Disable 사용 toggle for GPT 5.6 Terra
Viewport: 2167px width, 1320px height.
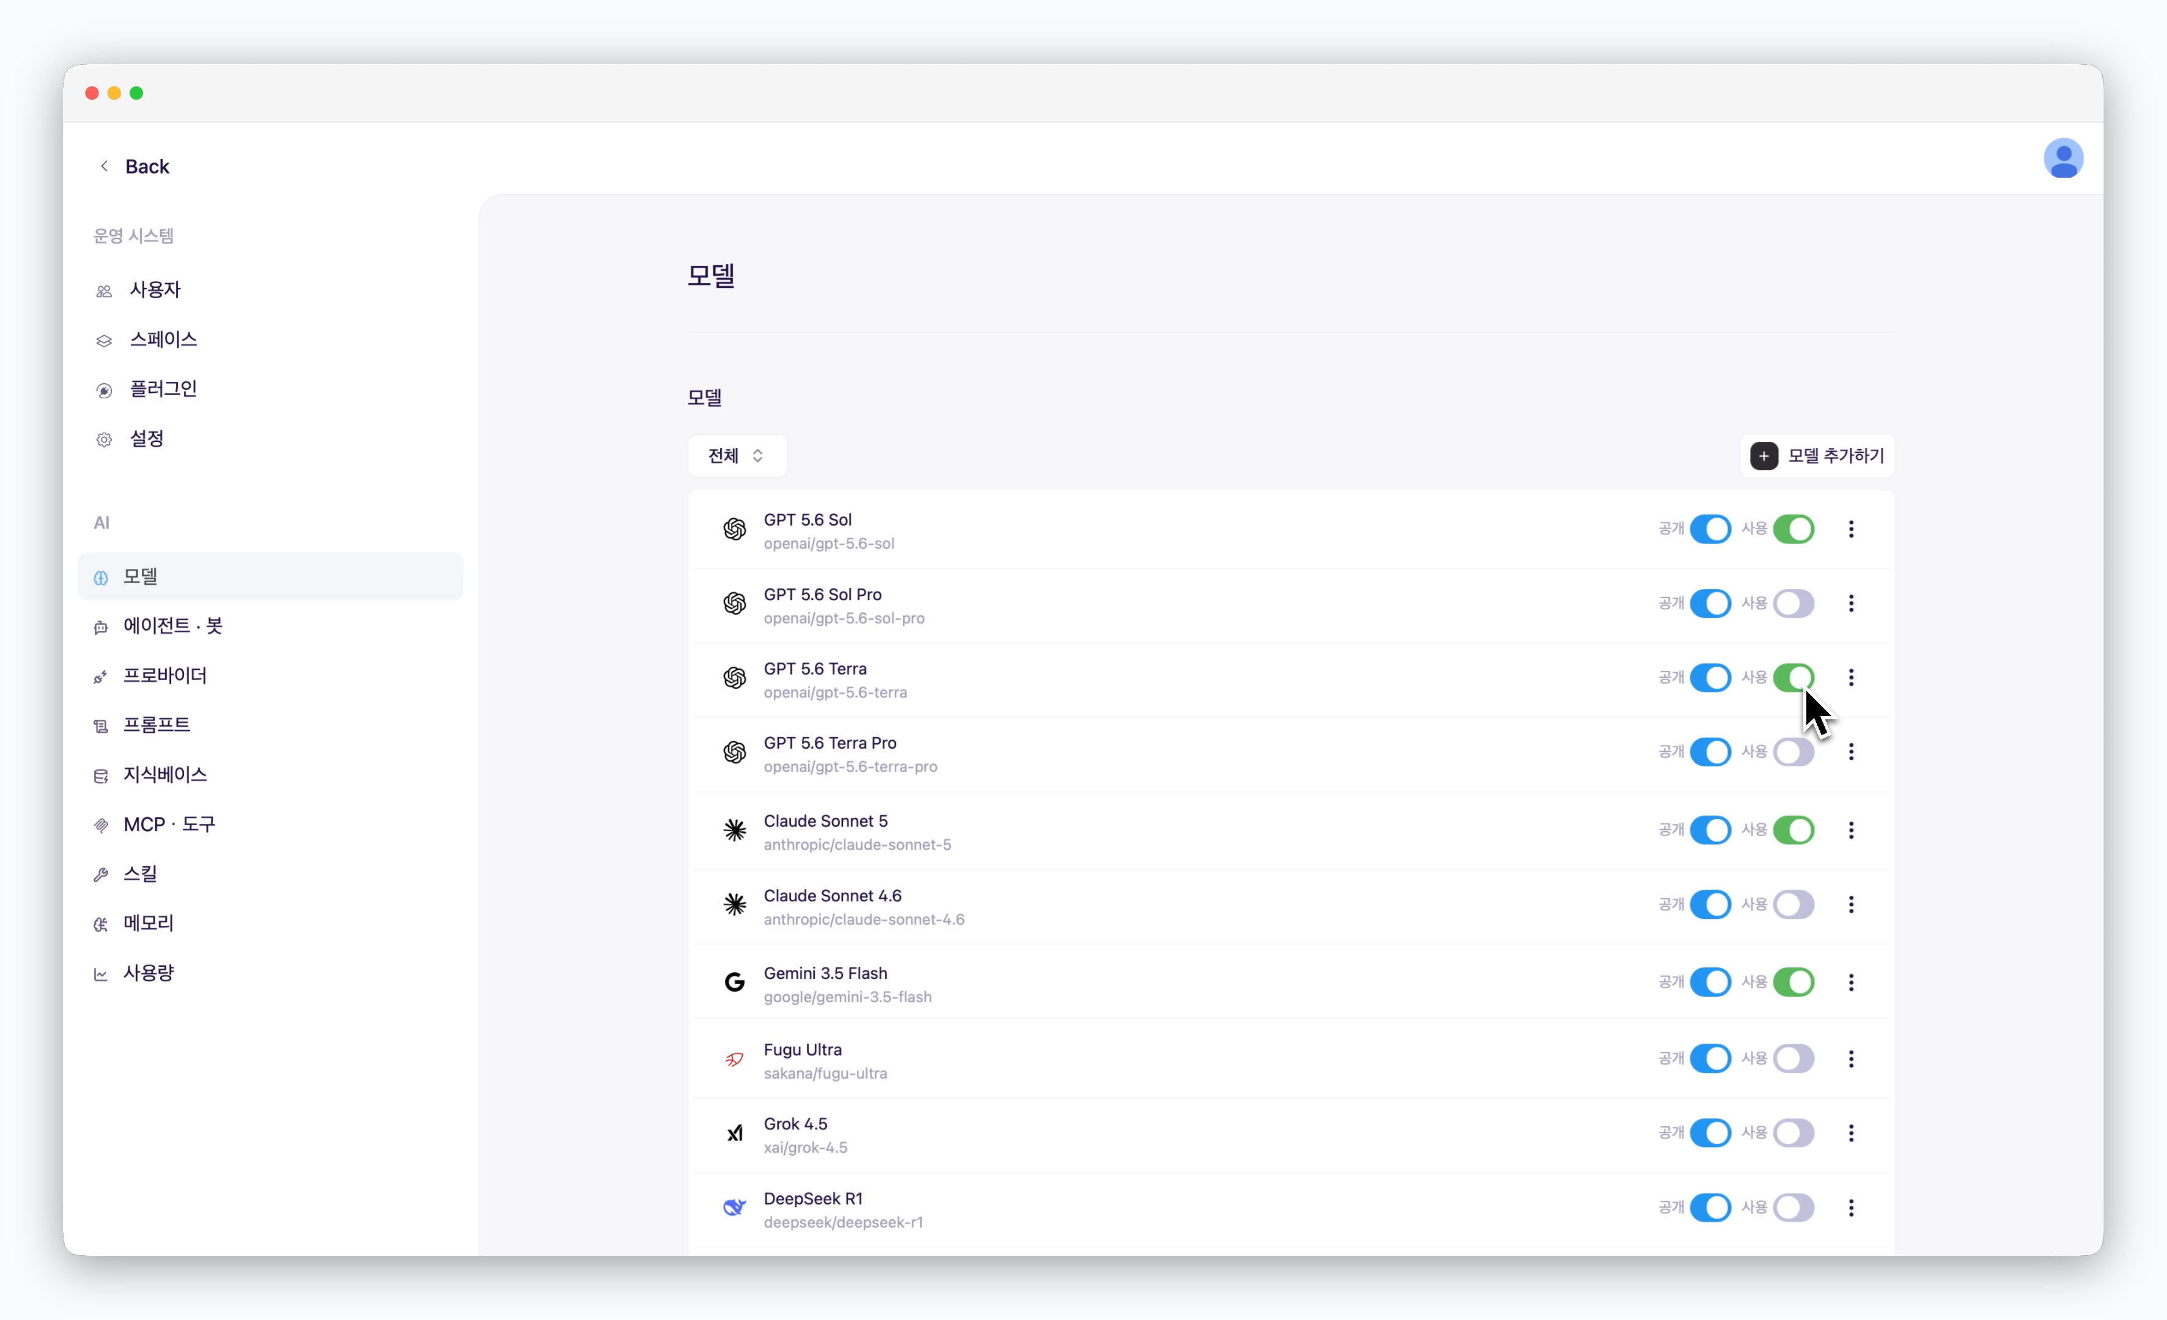1794,678
